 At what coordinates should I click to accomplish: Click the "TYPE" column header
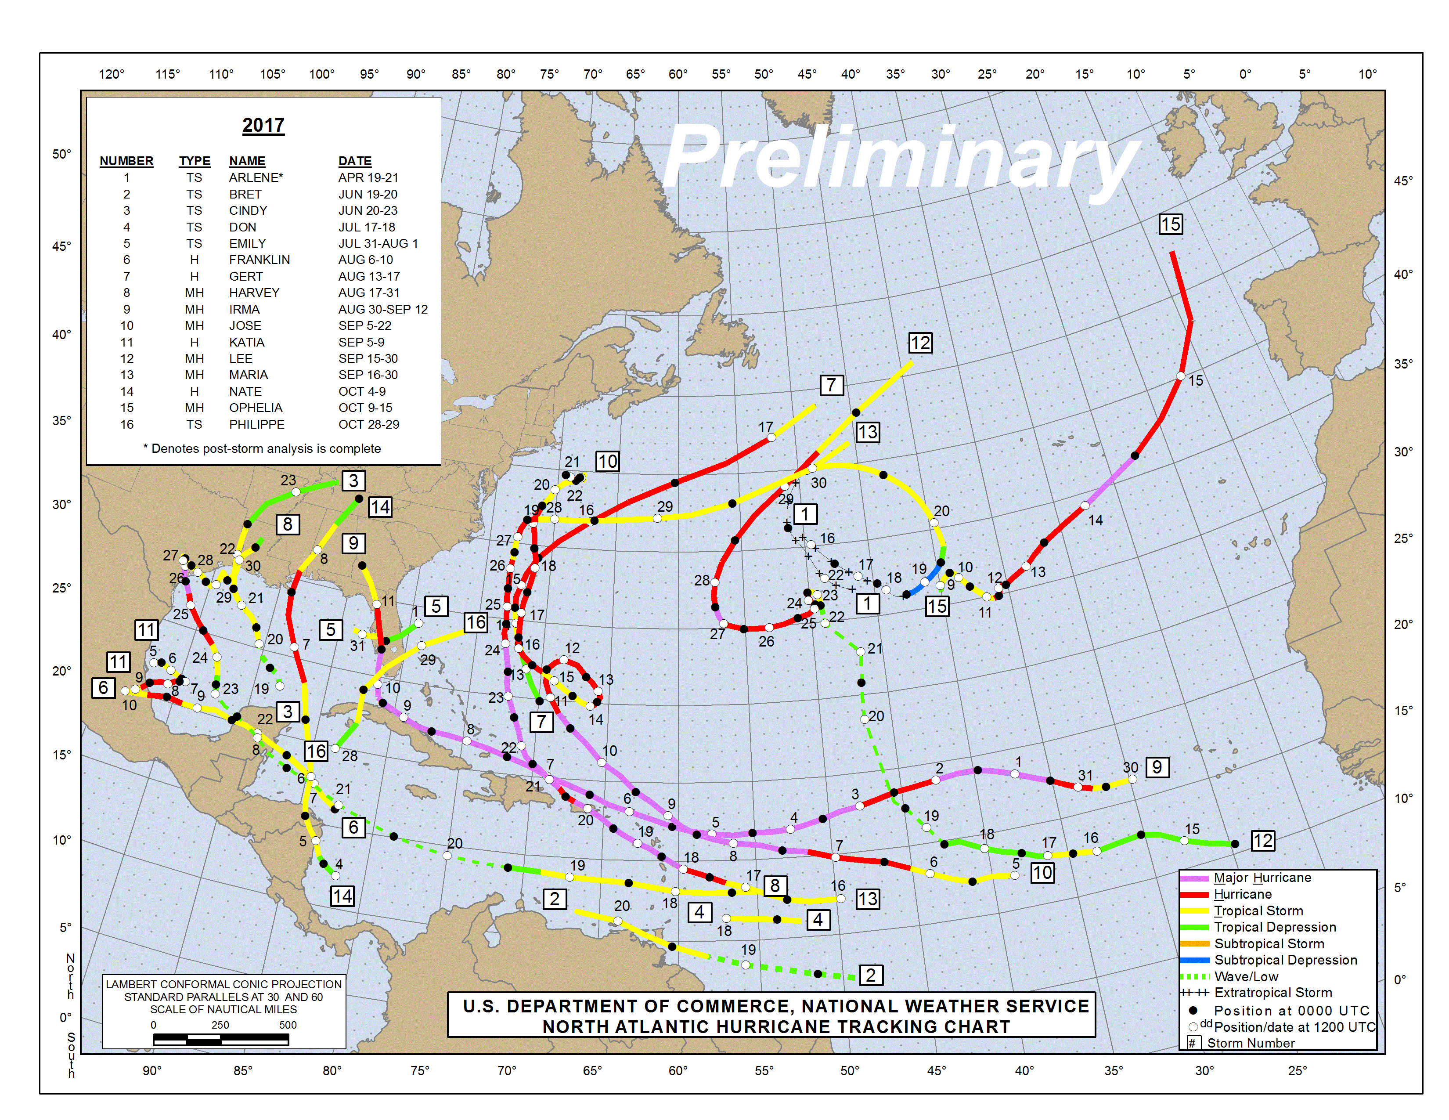195,161
